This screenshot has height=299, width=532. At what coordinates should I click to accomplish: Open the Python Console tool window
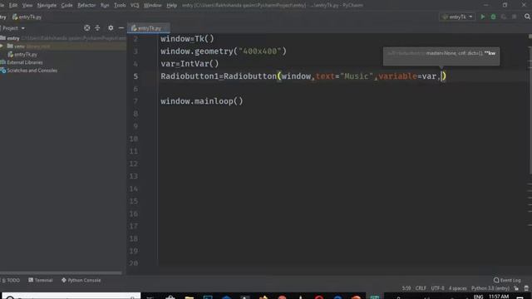coord(81,281)
